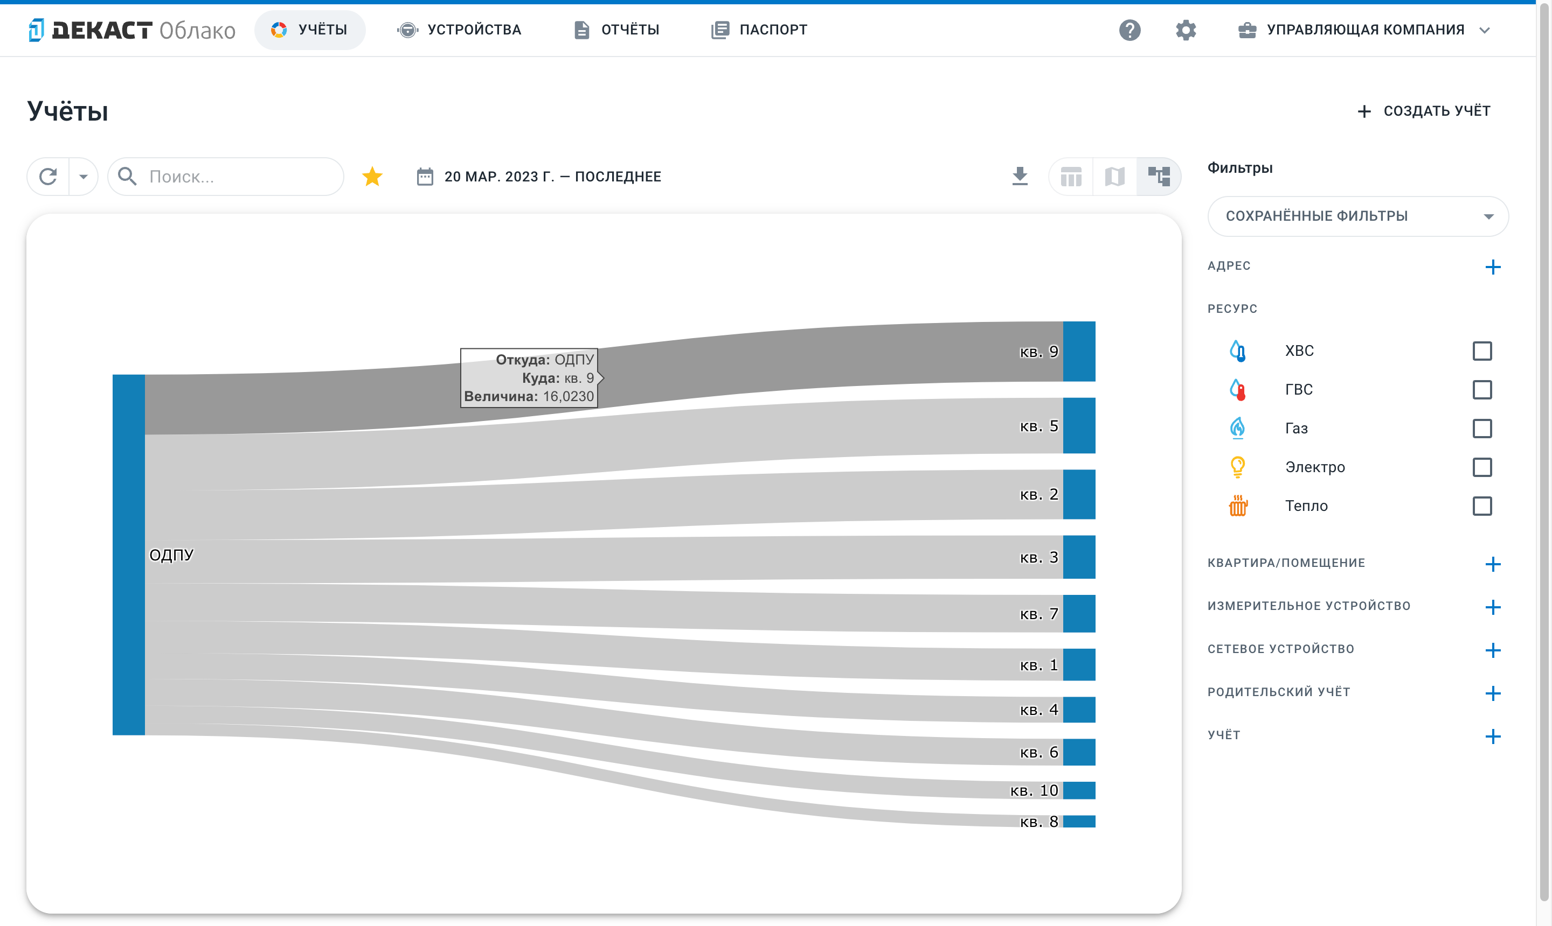1552x926 pixels.
Task: Click the date range 20 мар. 2023 button
Action: tap(538, 177)
